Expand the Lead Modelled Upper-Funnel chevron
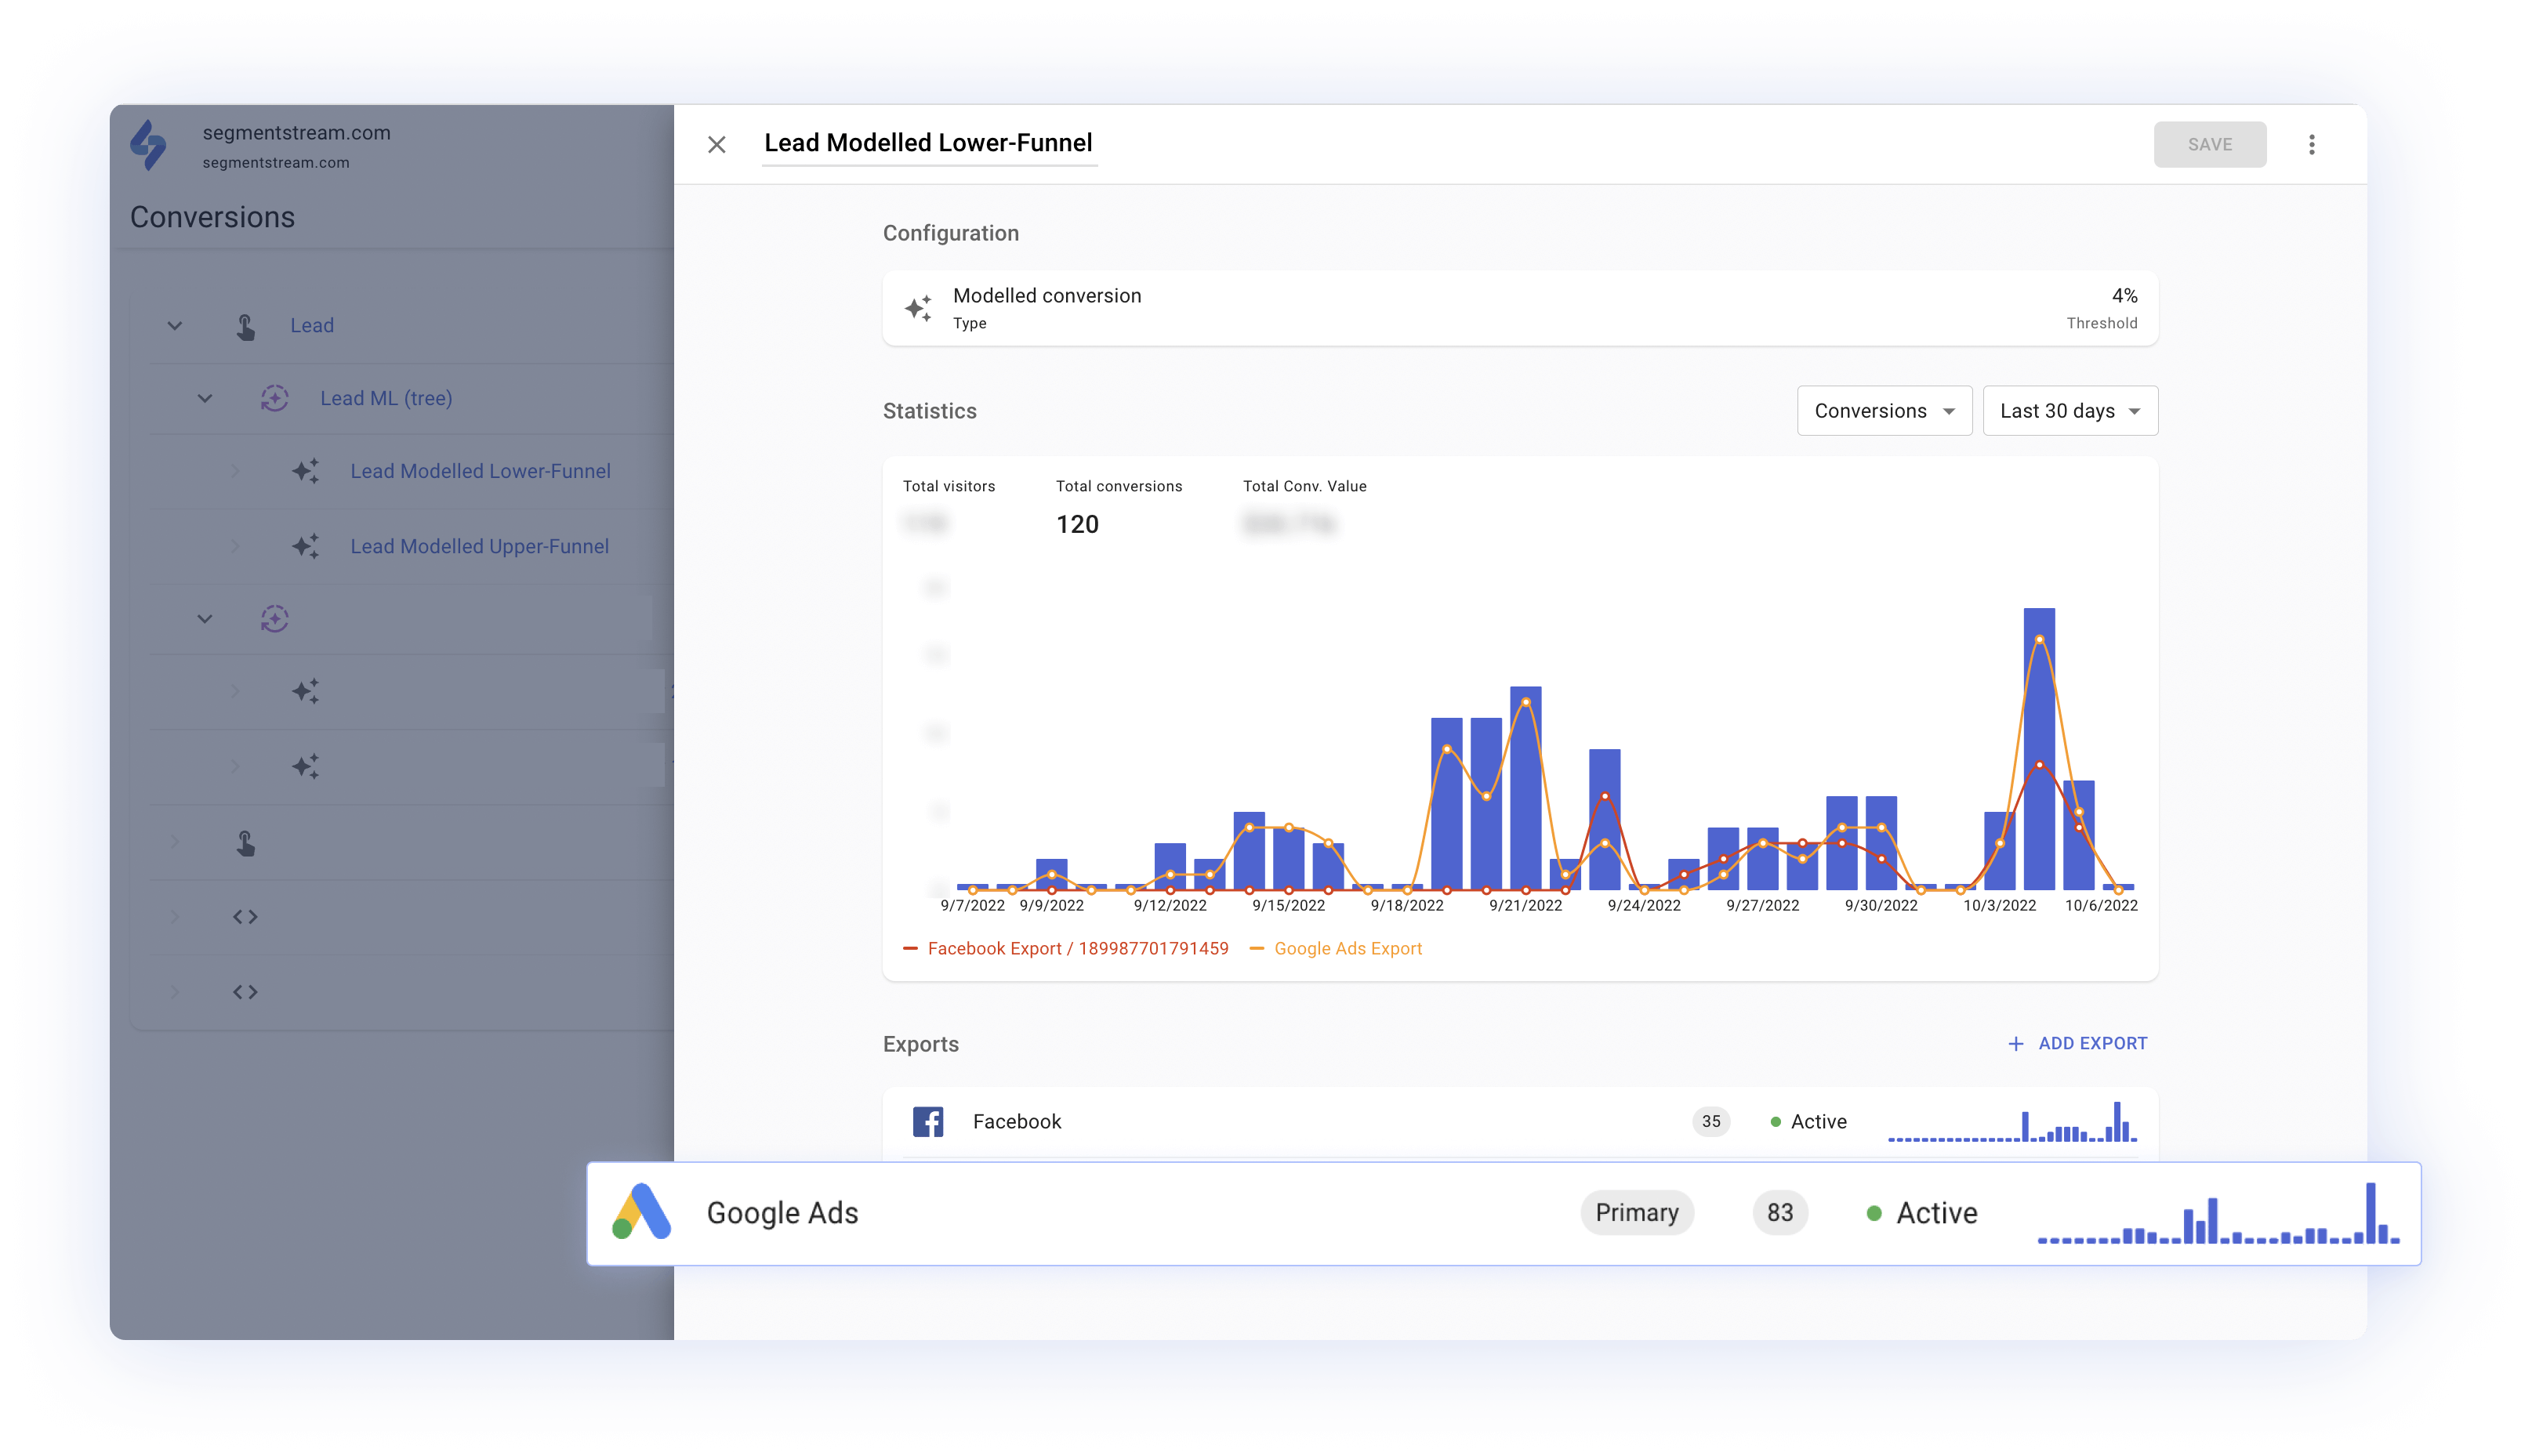2532x1456 pixels. pyautogui.click(x=235, y=546)
